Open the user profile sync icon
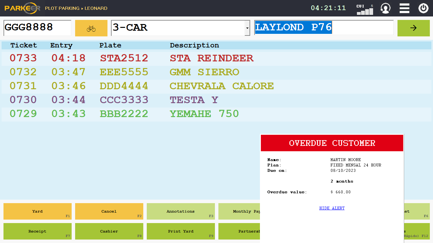The height and width of the screenshot is (243, 433). tap(385, 8)
